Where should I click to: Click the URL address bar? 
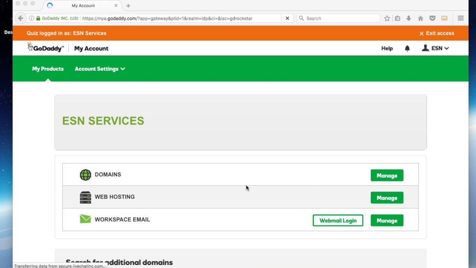181,18
